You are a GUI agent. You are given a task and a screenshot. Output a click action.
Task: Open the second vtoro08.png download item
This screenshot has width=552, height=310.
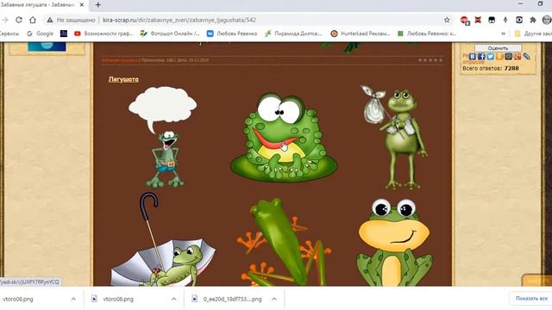[x=118, y=299]
